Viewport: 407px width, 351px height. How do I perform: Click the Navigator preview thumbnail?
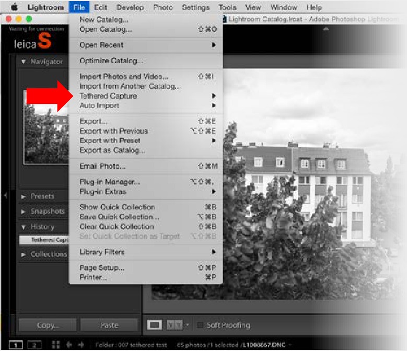(46, 127)
